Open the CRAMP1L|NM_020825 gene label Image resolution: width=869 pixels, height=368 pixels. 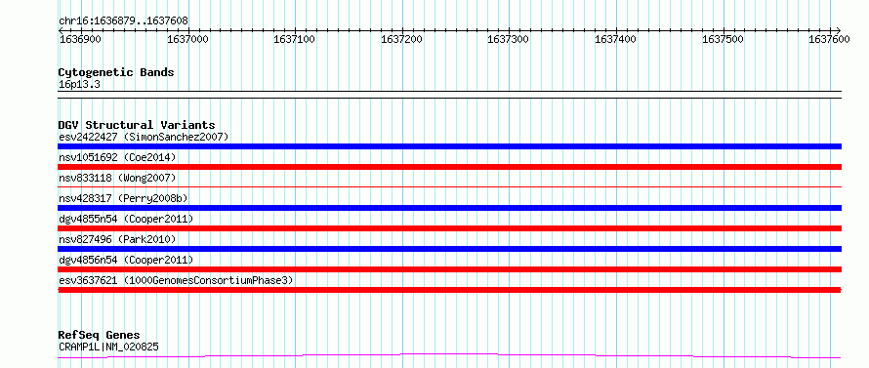tap(108, 348)
